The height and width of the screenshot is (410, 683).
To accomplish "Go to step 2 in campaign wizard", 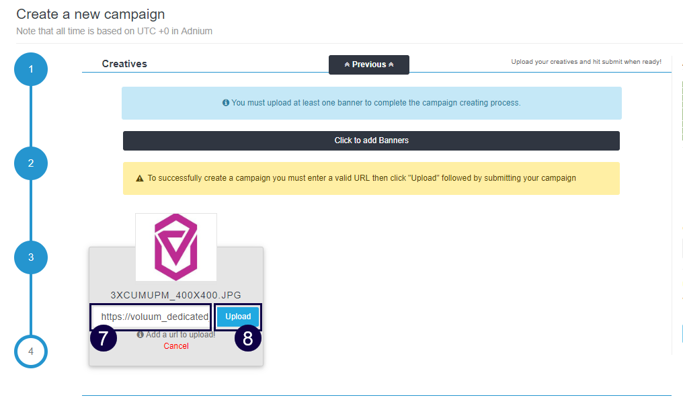I will tap(30, 163).
